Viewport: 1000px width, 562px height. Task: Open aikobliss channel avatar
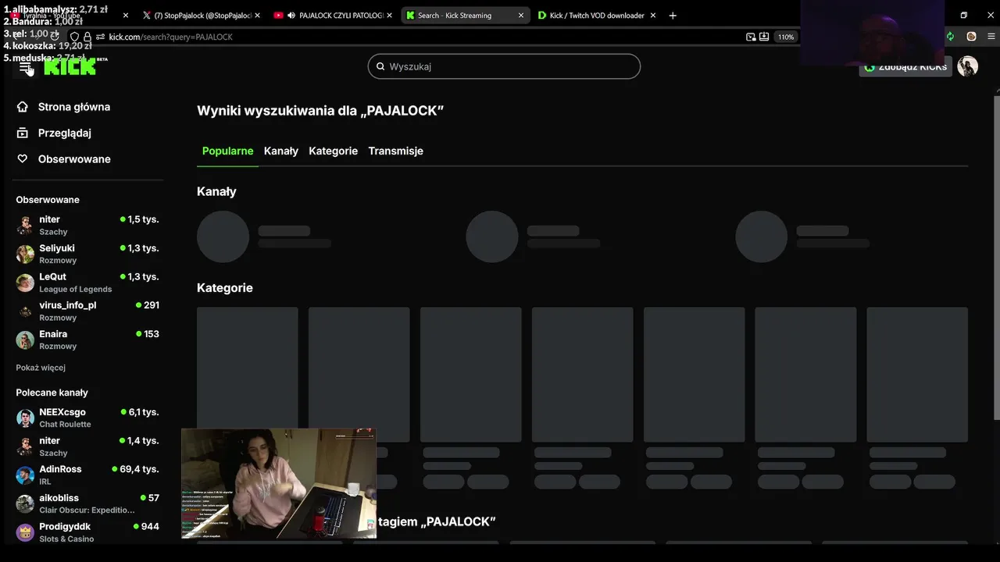click(x=26, y=503)
